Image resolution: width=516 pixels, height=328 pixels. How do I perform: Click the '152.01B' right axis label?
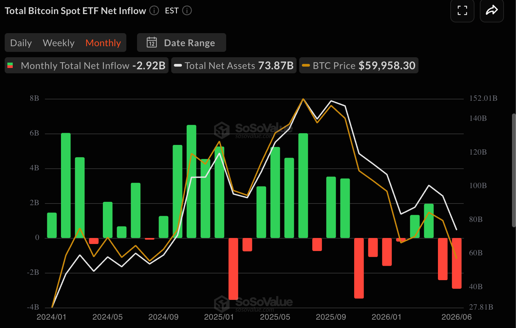click(x=483, y=98)
